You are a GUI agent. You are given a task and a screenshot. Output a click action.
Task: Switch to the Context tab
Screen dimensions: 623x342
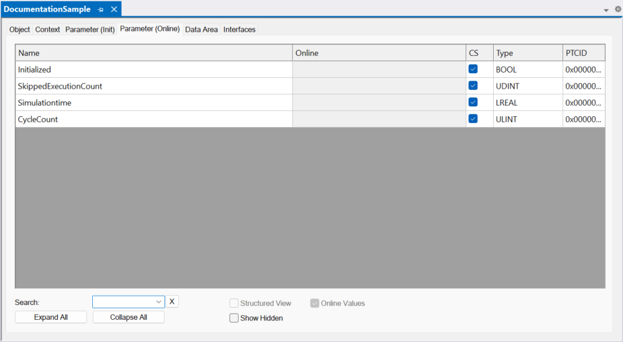click(48, 30)
